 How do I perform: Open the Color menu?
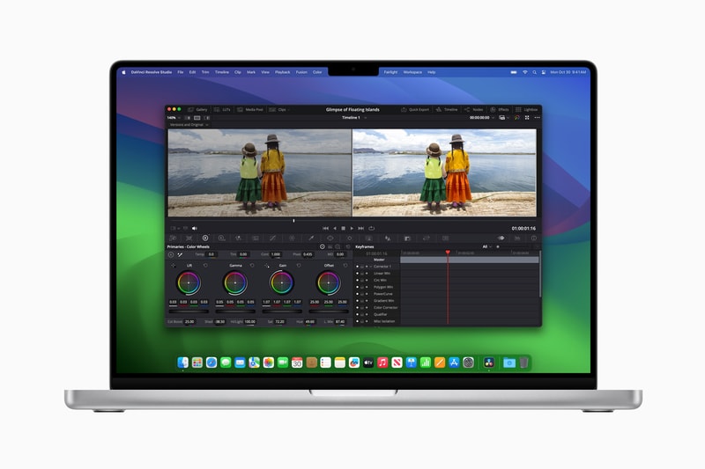pos(317,72)
